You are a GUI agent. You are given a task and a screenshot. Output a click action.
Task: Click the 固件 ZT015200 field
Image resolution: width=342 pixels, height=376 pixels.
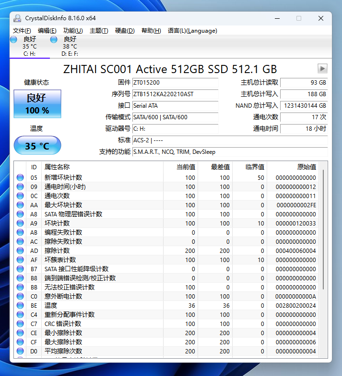(x=175, y=83)
